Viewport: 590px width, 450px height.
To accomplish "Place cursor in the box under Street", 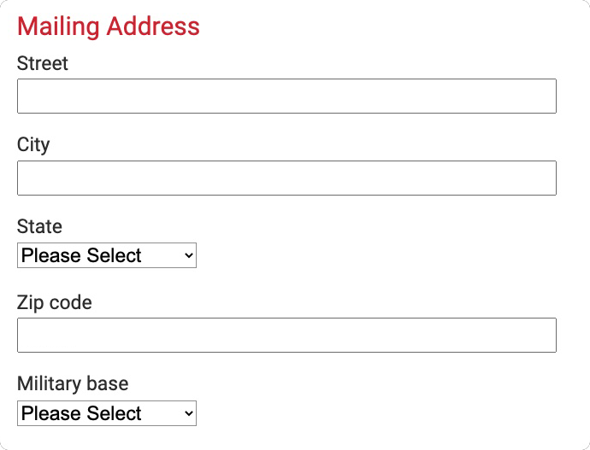I will (x=286, y=96).
